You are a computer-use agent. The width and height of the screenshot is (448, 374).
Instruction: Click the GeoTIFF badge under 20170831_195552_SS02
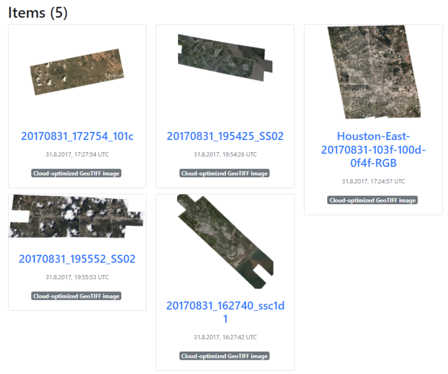coord(77,296)
